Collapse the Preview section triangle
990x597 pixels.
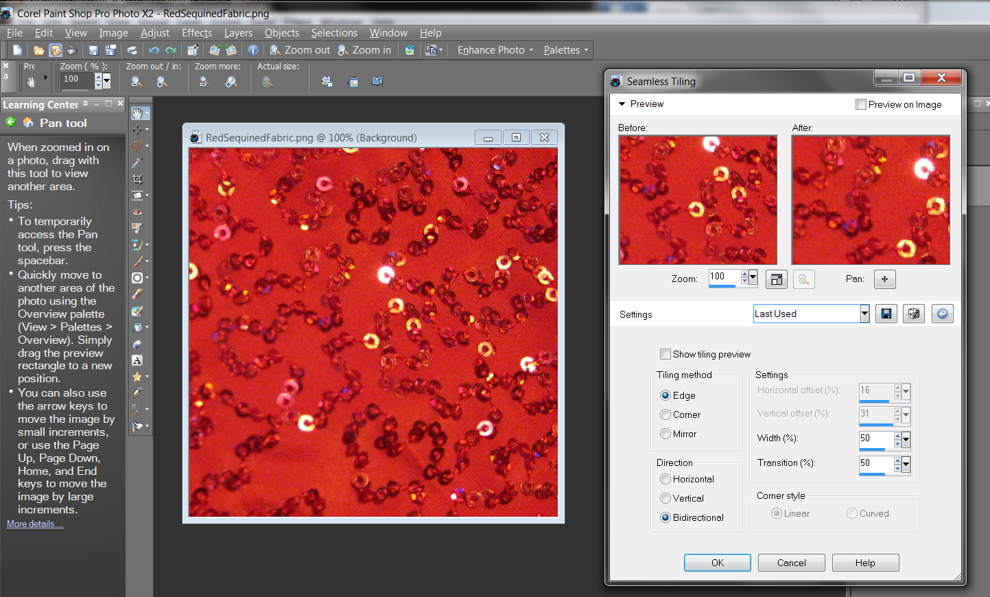click(x=622, y=104)
